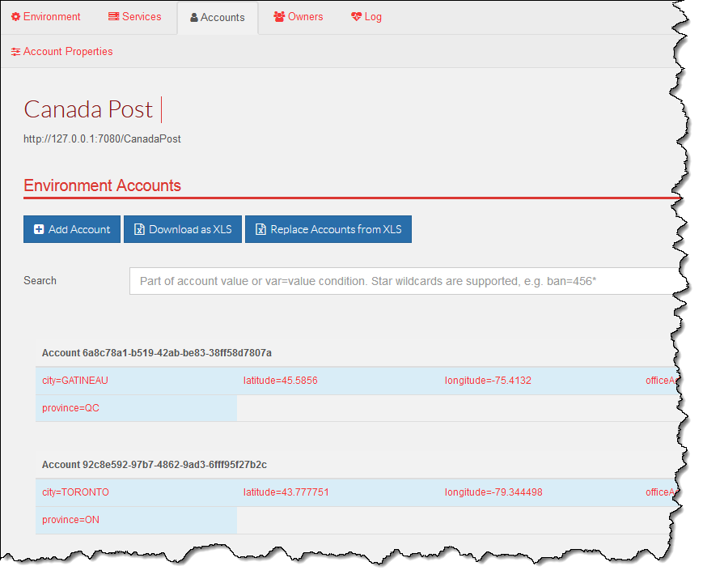Select the Accounts tab
The image size is (703, 579).
218,18
